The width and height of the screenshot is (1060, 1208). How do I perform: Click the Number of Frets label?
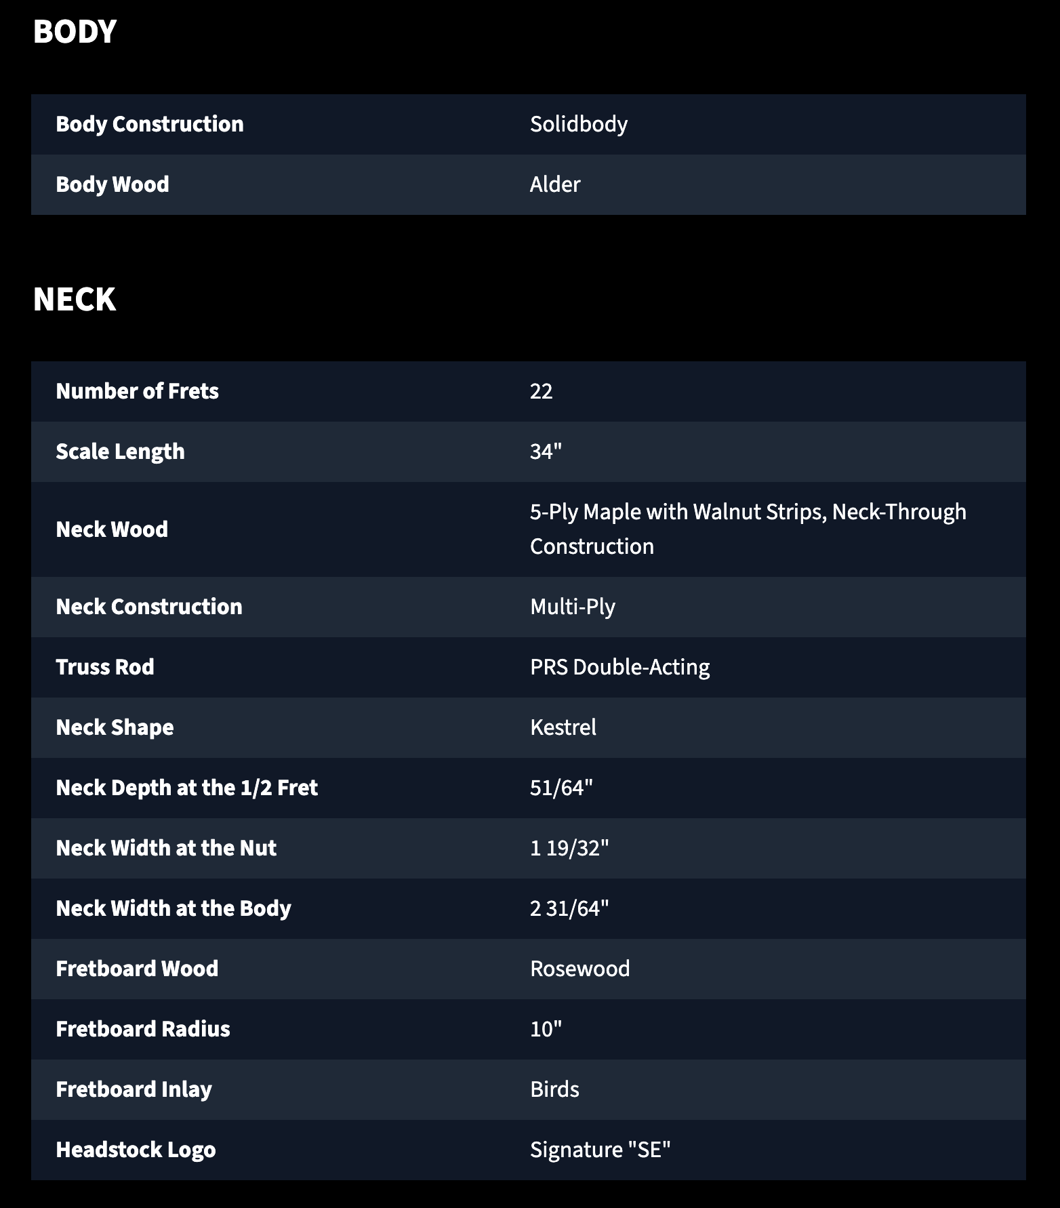tap(137, 391)
